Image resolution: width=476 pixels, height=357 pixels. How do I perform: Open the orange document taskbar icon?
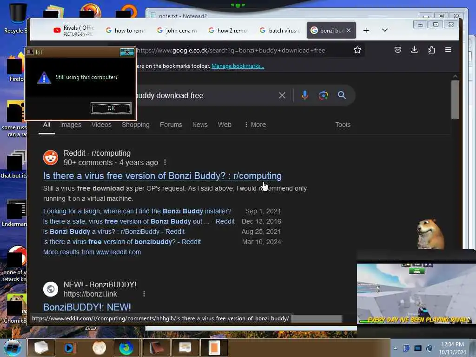pyautogui.click(x=214, y=348)
